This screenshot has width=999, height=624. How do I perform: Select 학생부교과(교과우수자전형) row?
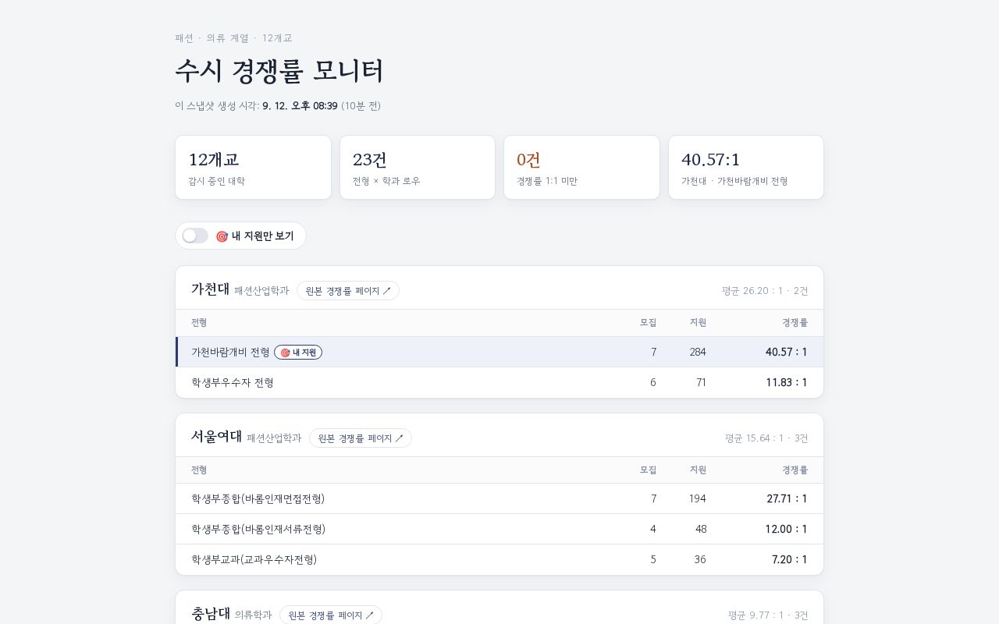(499, 559)
